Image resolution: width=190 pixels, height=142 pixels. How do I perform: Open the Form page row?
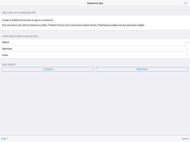[95, 55]
